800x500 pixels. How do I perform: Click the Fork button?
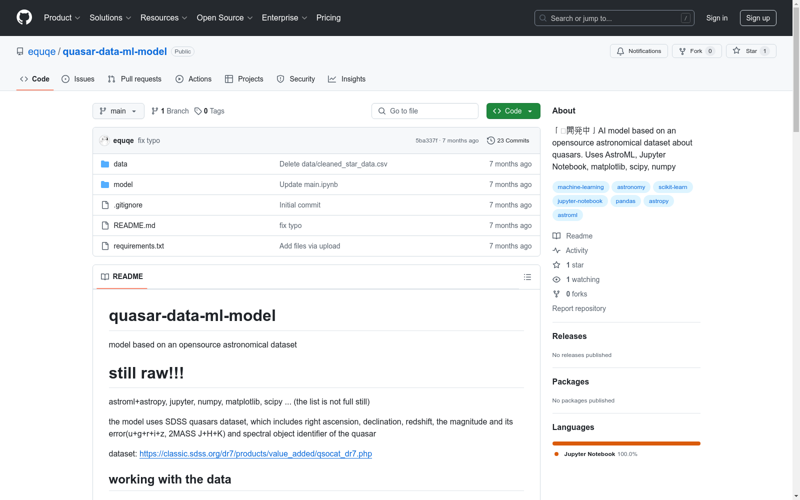(696, 51)
